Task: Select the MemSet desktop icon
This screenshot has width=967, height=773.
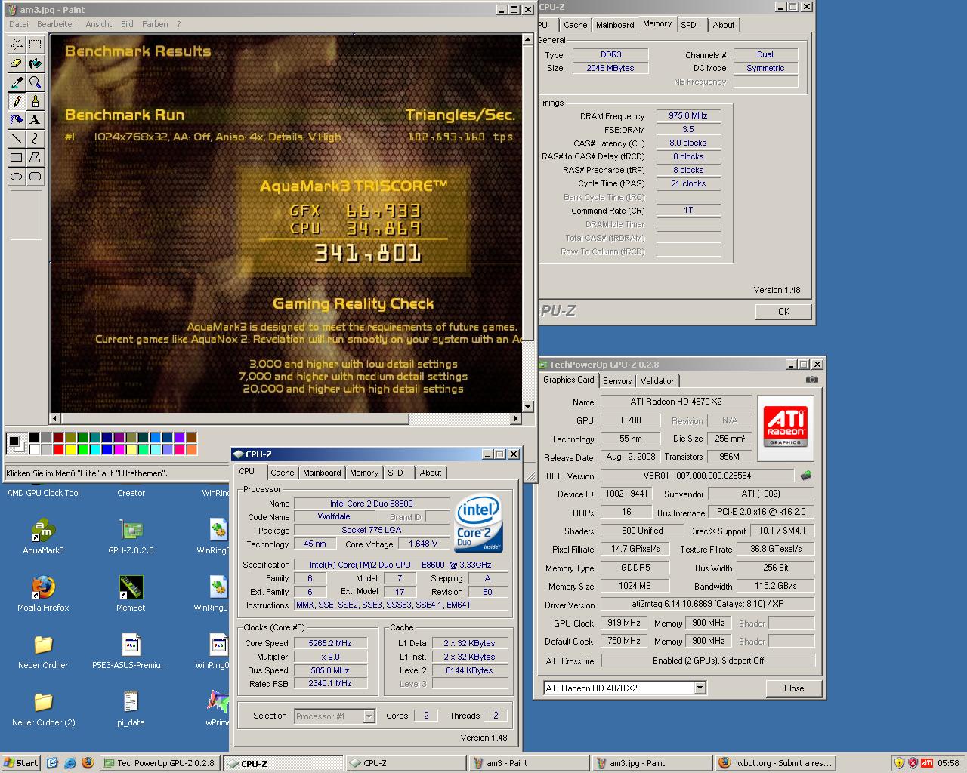Action: (x=131, y=594)
